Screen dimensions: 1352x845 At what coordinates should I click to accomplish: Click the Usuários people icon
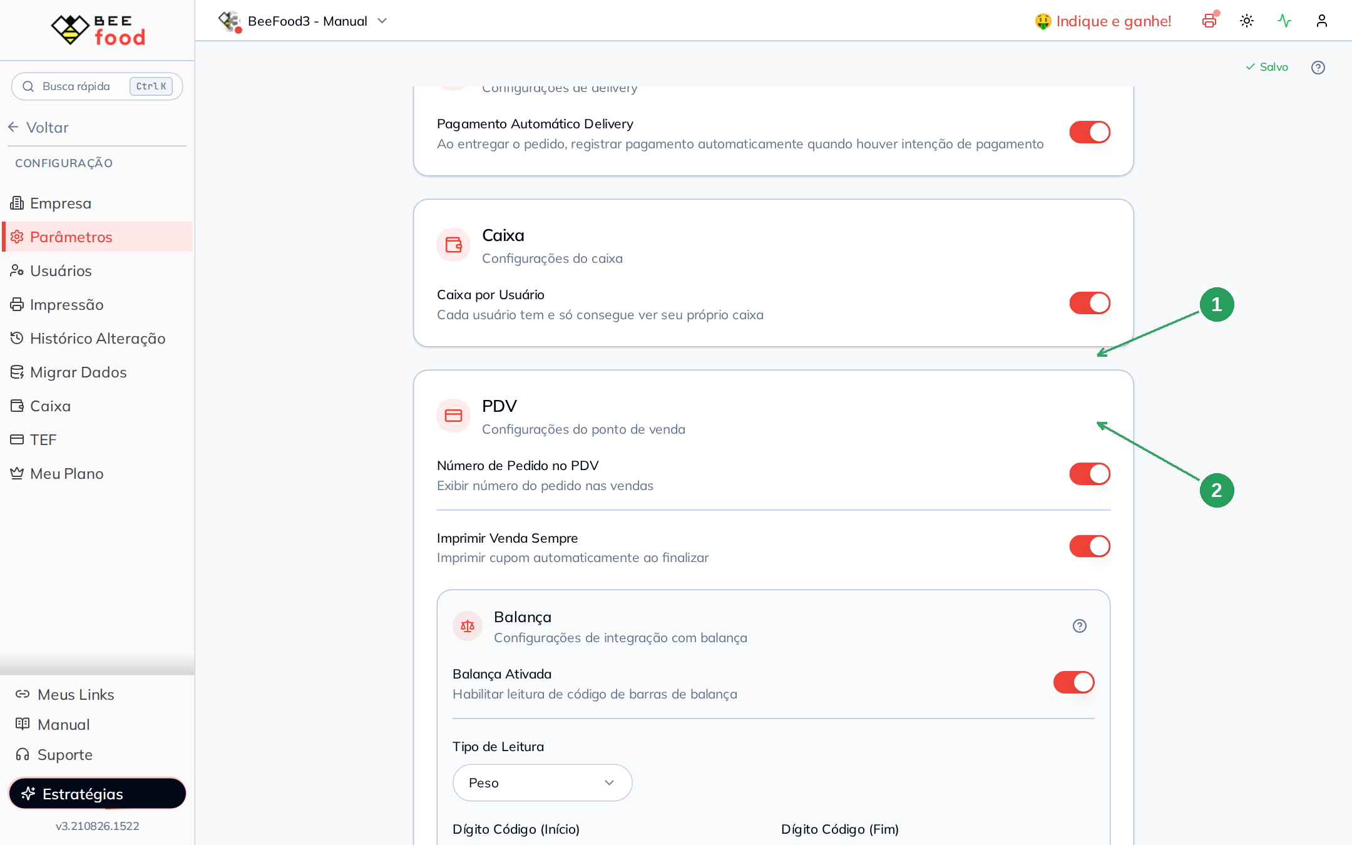(17, 270)
